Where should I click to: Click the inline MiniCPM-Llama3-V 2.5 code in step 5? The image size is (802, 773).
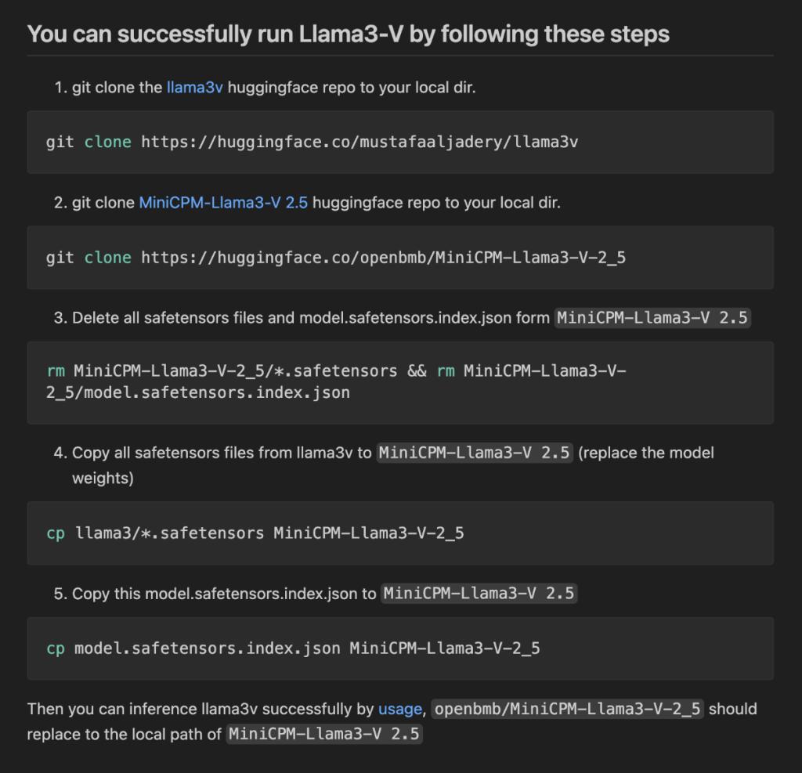[x=479, y=594]
